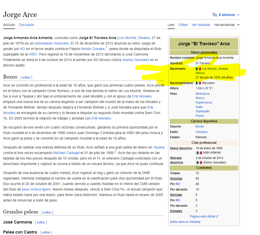This screenshot has height=235, width=260.
Task: Click the Ortodoxo style link
Action: (201, 132)
